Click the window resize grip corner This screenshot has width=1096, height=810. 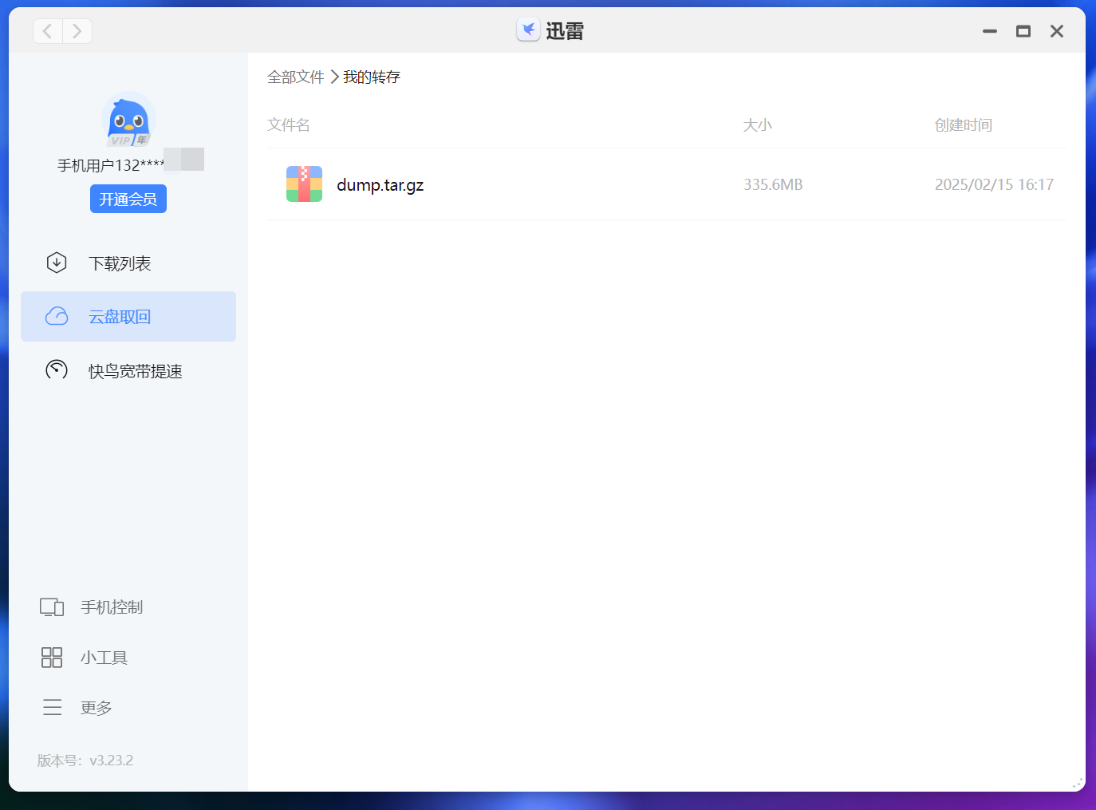coord(1078,784)
